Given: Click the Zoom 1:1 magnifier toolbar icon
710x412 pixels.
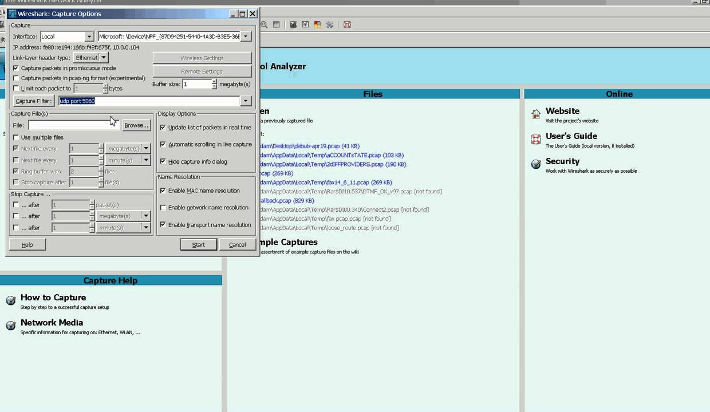Looking at the screenshot, I should point(264,25).
